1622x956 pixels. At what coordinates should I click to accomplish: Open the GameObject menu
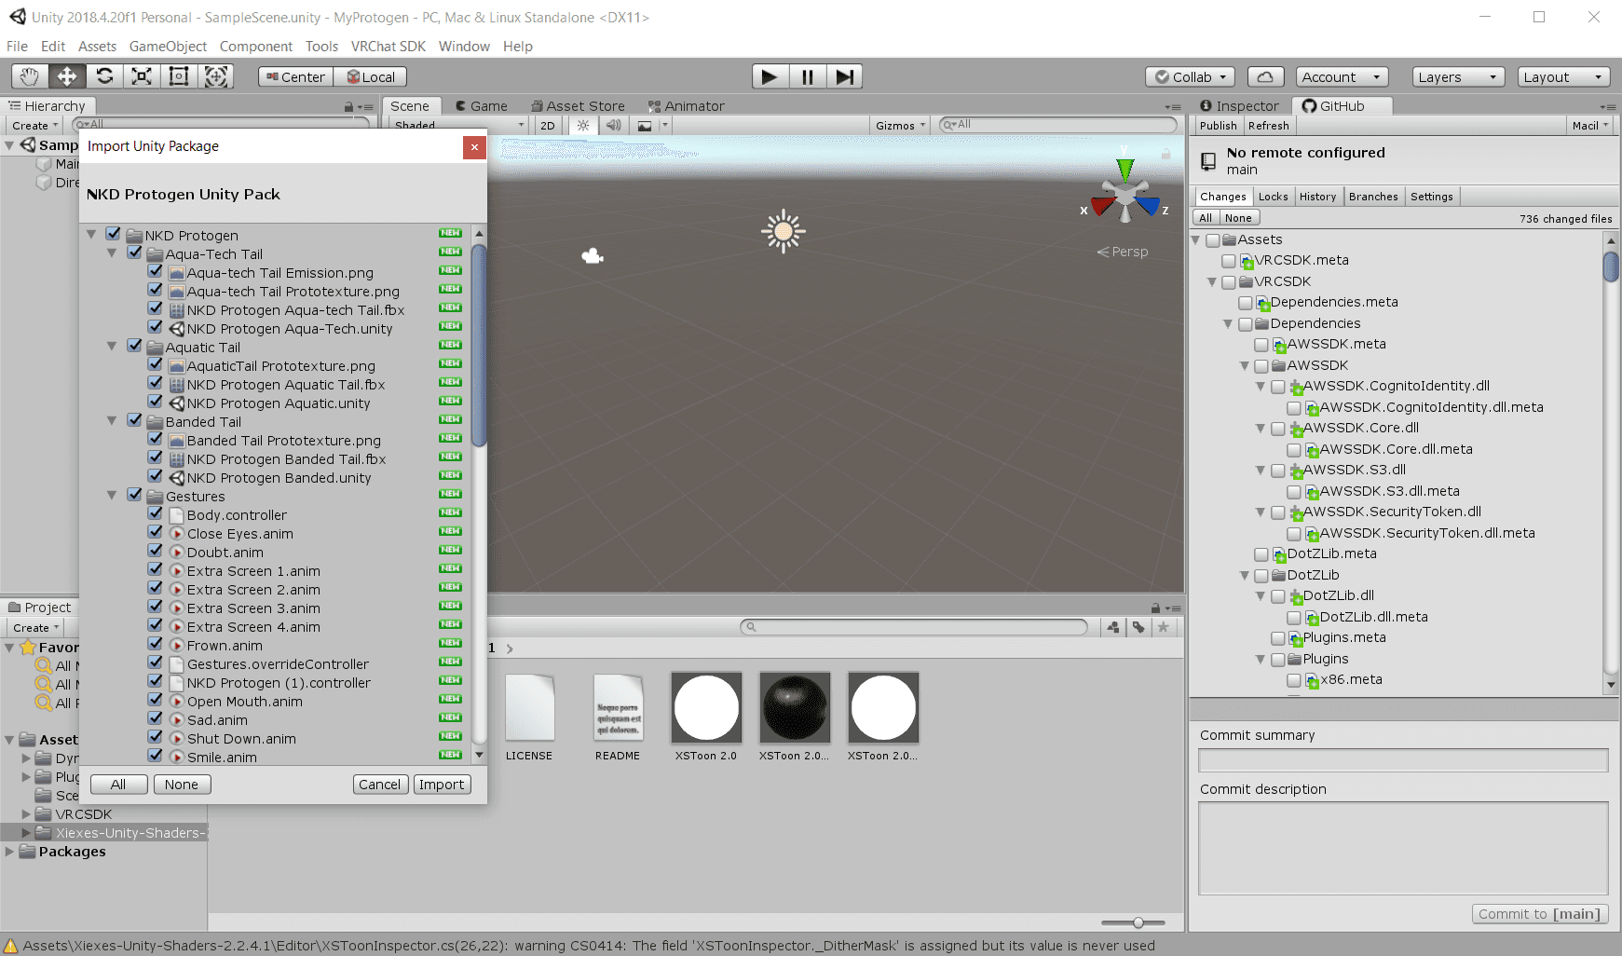168,47
